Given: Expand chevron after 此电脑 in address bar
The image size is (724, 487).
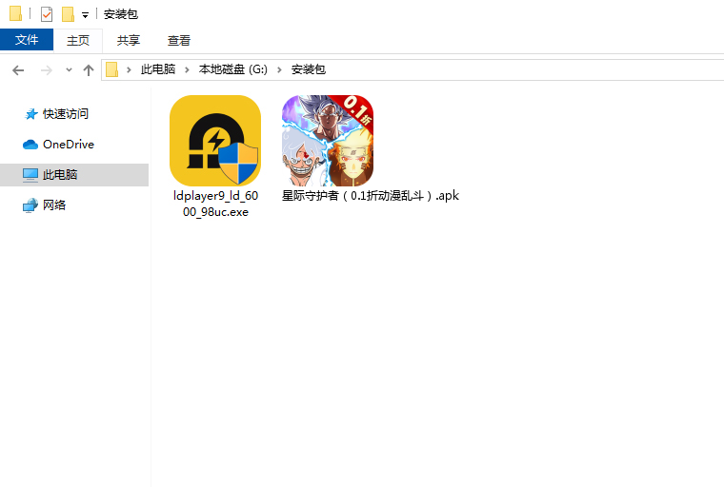Looking at the screenshot, I should [187, 69].
